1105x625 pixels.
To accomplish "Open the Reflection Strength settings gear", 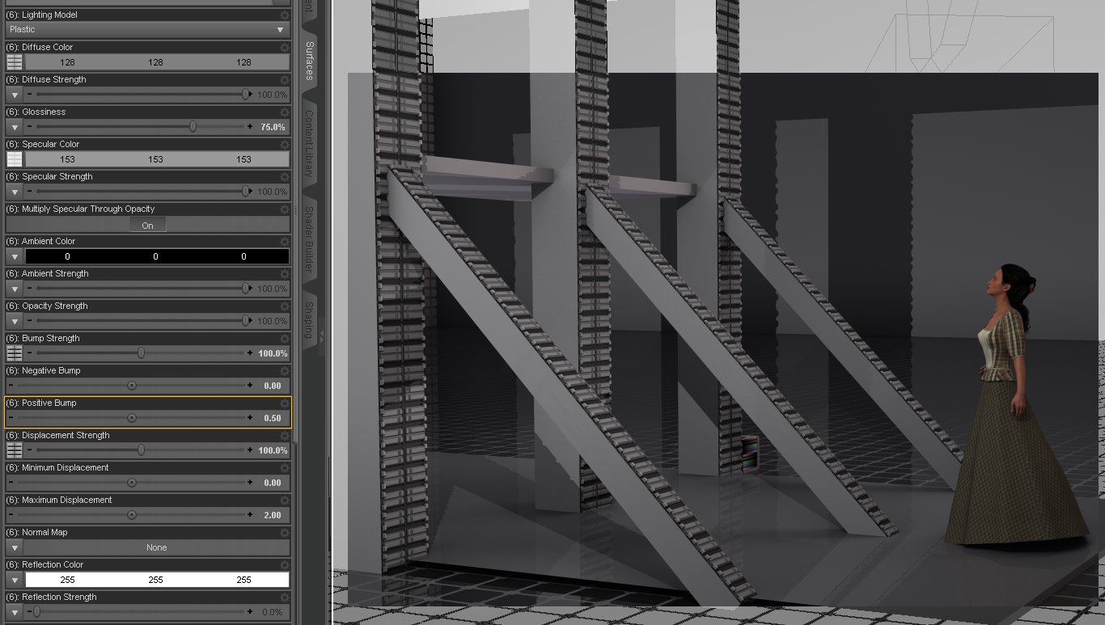I will [284, 597].
